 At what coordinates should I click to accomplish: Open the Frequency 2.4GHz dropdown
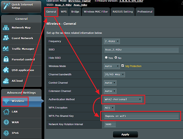tap(112, 42)
